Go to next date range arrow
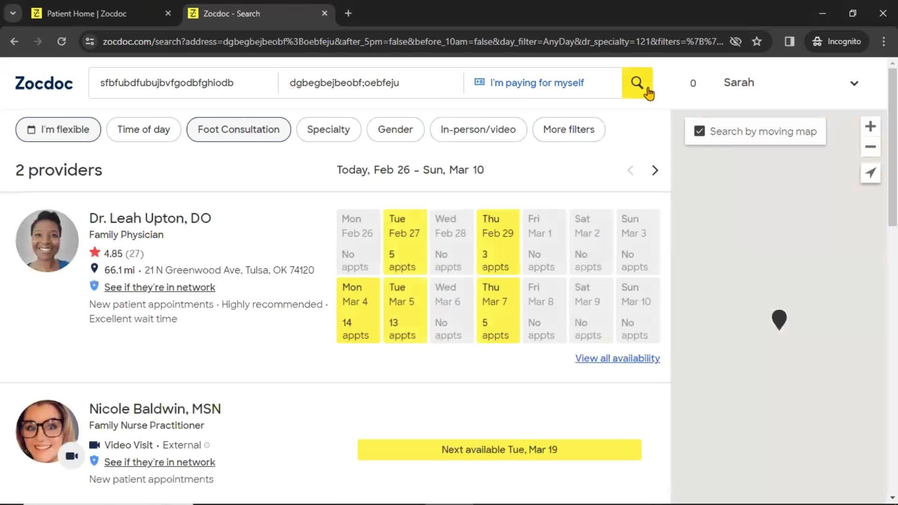The width and height of the screenshot is (898, 505). coord(655,170)
